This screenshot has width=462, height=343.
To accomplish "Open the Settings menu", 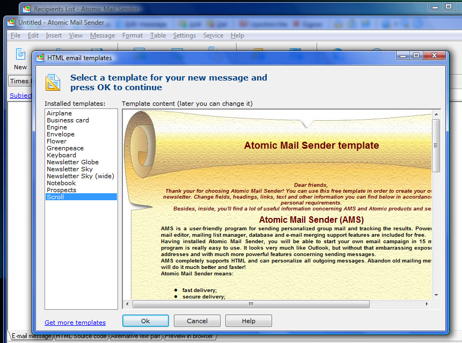I will pos(185,35).
